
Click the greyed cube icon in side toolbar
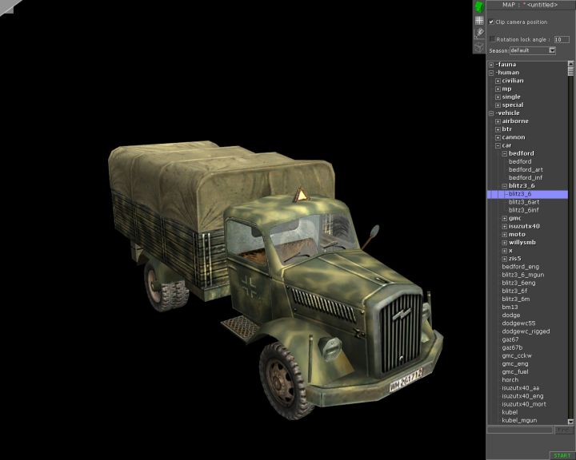click(x=478, y=46)
